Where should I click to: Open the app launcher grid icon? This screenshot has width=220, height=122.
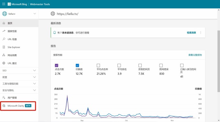[x=4, y=4]
